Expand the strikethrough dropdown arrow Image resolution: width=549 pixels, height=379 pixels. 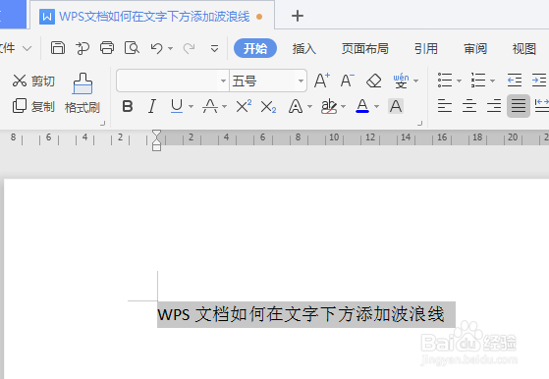click(x=225, y=106)
